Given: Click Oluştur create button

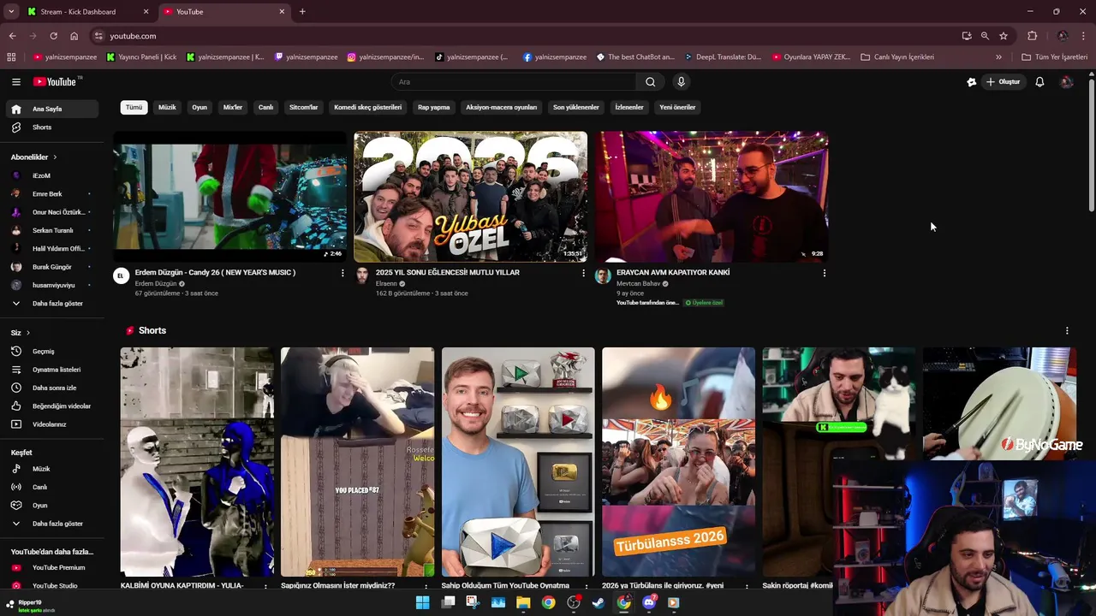Looking at the screenshot, I should coord(1003,82).
